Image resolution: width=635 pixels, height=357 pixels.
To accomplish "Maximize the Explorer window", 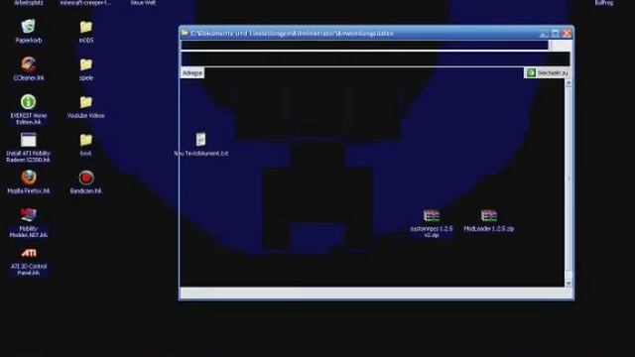I will pos(556,33).
